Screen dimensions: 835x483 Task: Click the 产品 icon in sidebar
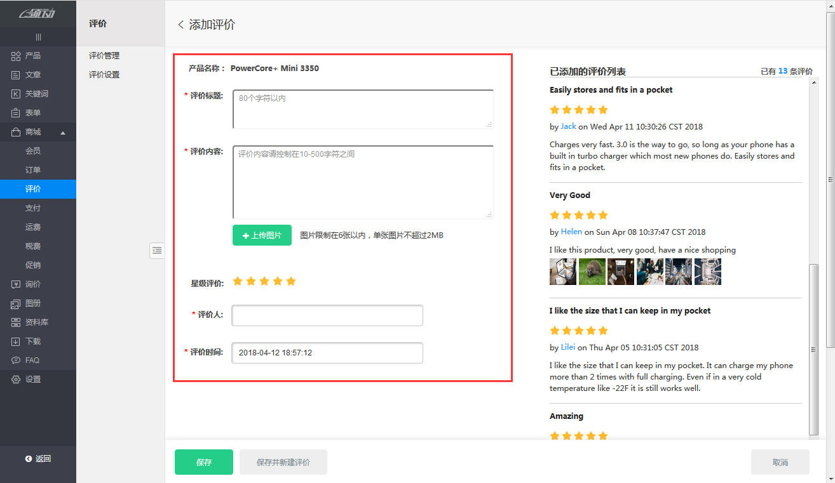pyautogui.click(x=16, y=56)
